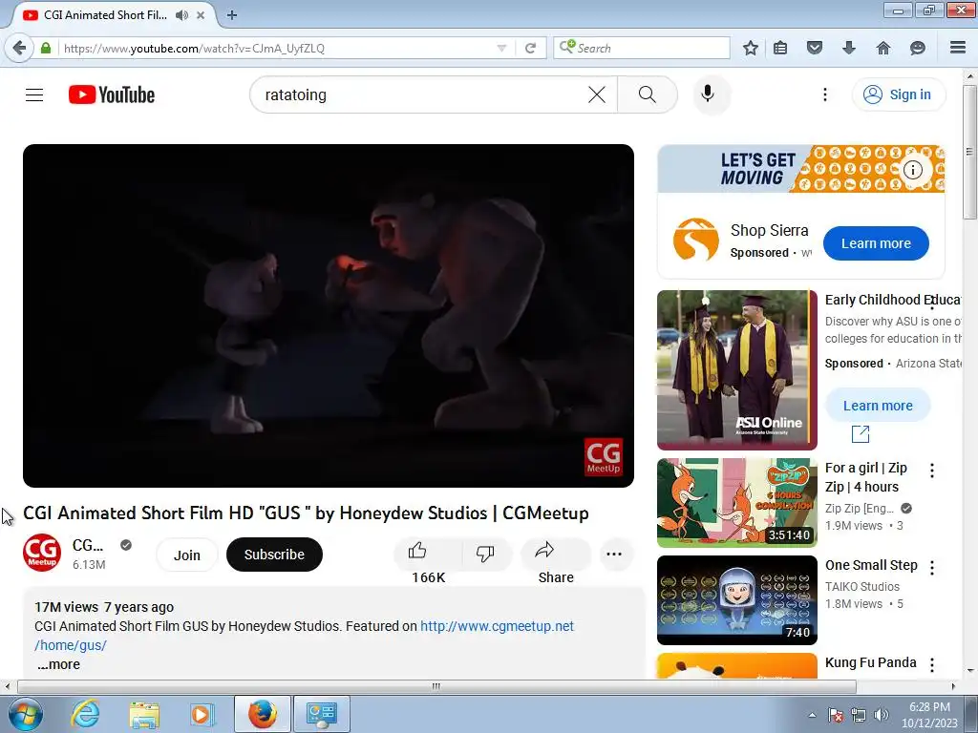Screen dimensions: 978x733
Task: Open options for the Early Childhood ad
Action: click(x=932, y=302)
